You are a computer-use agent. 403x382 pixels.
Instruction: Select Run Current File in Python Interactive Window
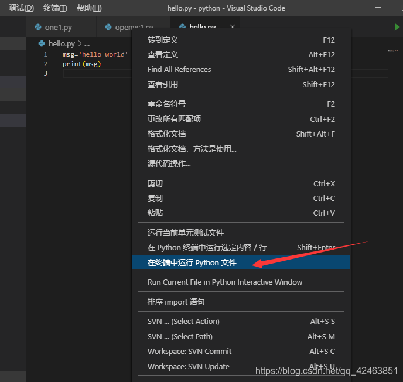point(241,282)
